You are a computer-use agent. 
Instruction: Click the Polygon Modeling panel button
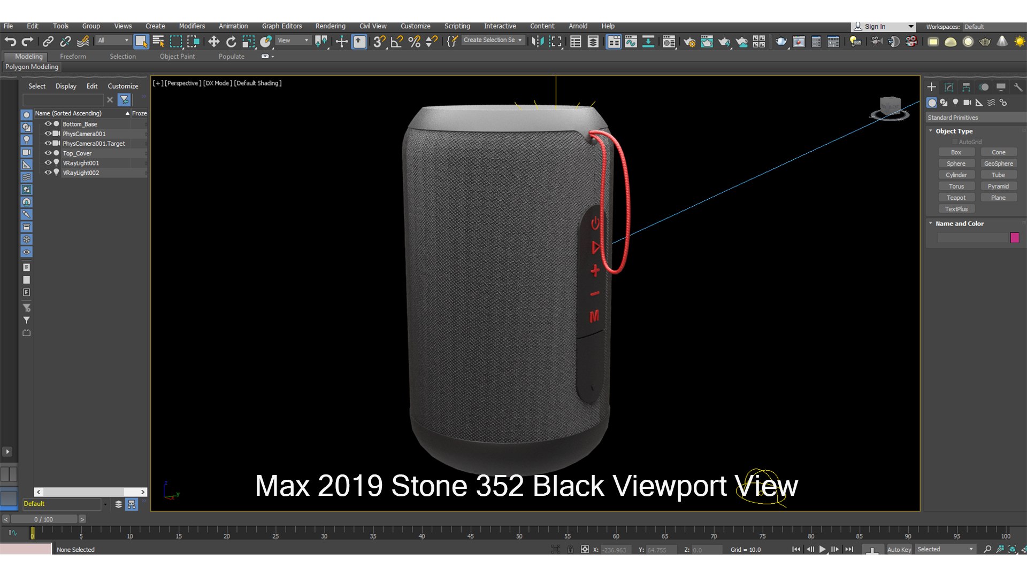[x=32, y=67]
